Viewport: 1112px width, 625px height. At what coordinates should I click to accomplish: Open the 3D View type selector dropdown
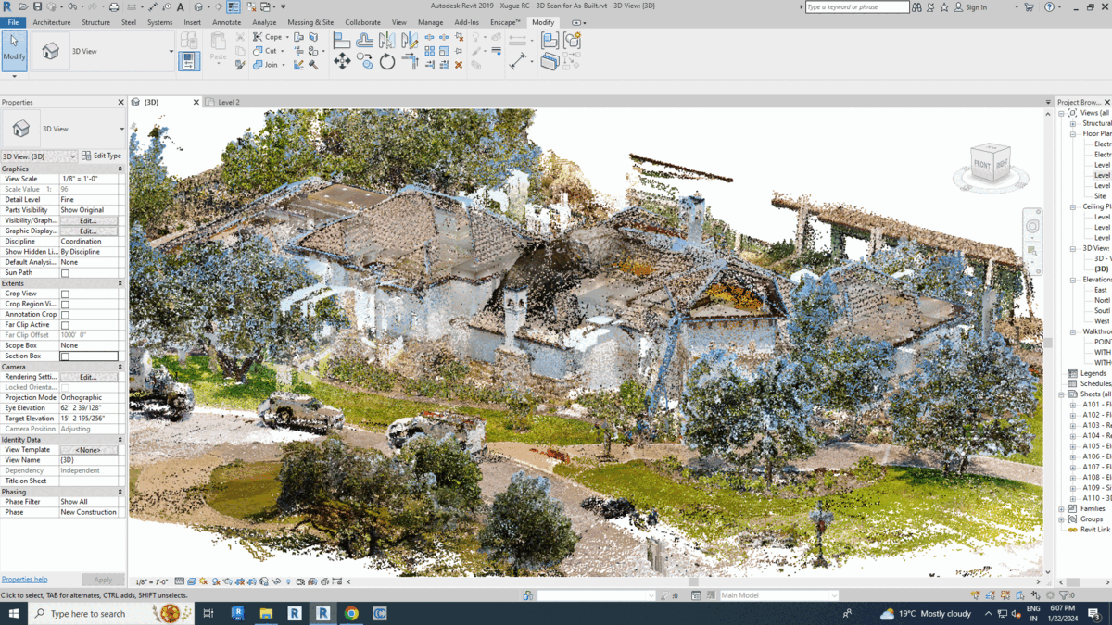121,130
